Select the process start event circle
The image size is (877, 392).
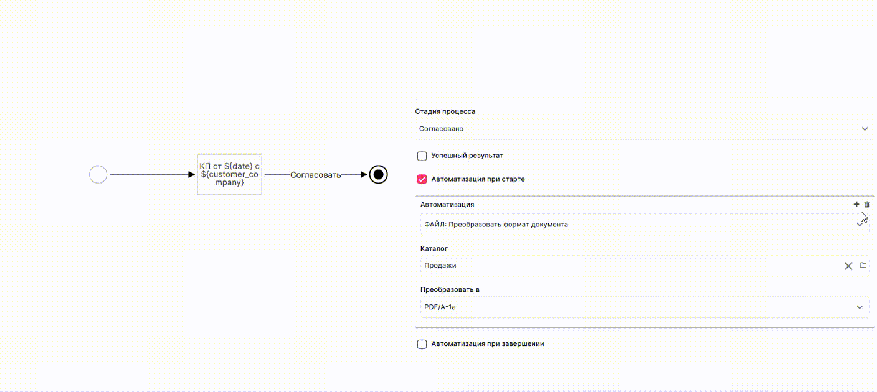[x=98, y=175]
